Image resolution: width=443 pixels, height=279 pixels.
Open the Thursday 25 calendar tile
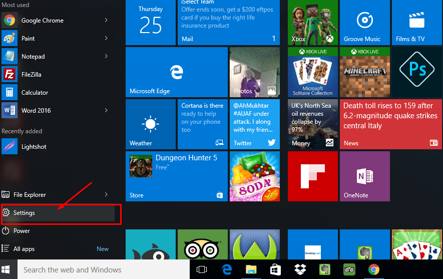[x=151, y=23]
